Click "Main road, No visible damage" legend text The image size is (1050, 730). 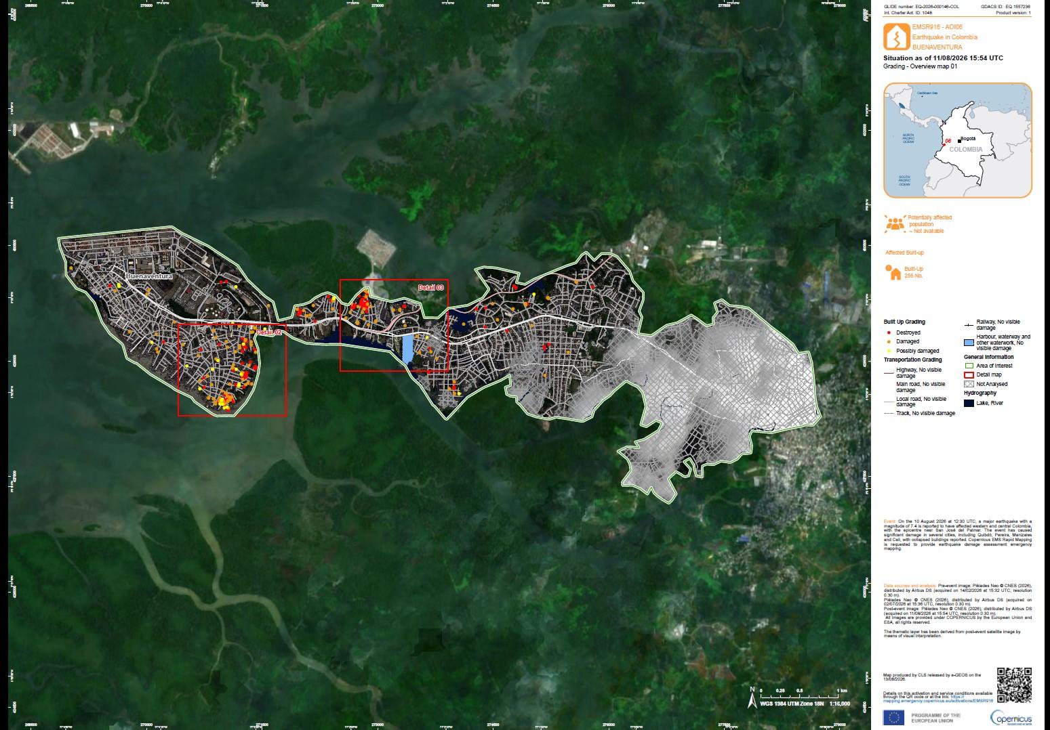pyautogui.click(x=919, y=387)
